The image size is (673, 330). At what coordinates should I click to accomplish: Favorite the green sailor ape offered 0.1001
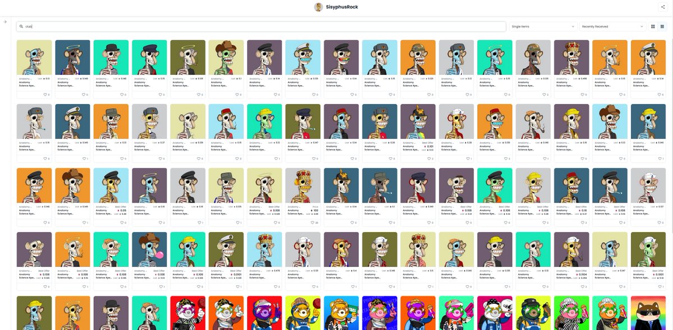(658, 286)
